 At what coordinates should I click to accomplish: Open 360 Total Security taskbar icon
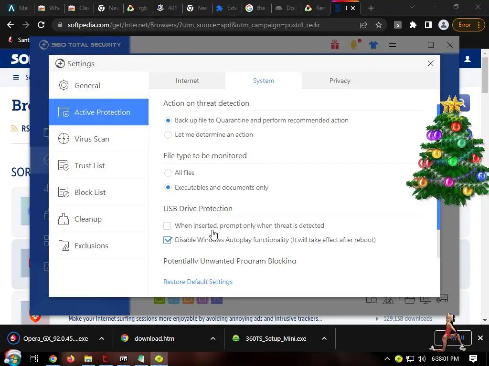pos(159,359)
